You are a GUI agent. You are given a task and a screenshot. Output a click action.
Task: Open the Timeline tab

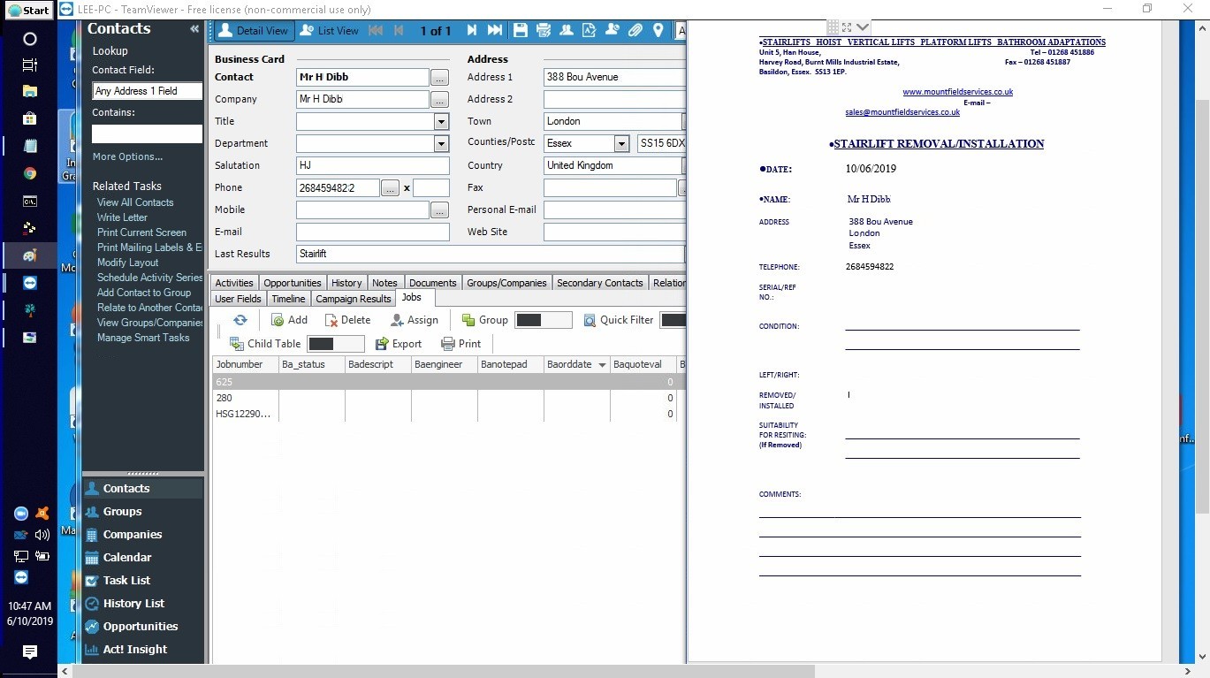[x=288, y=299]
